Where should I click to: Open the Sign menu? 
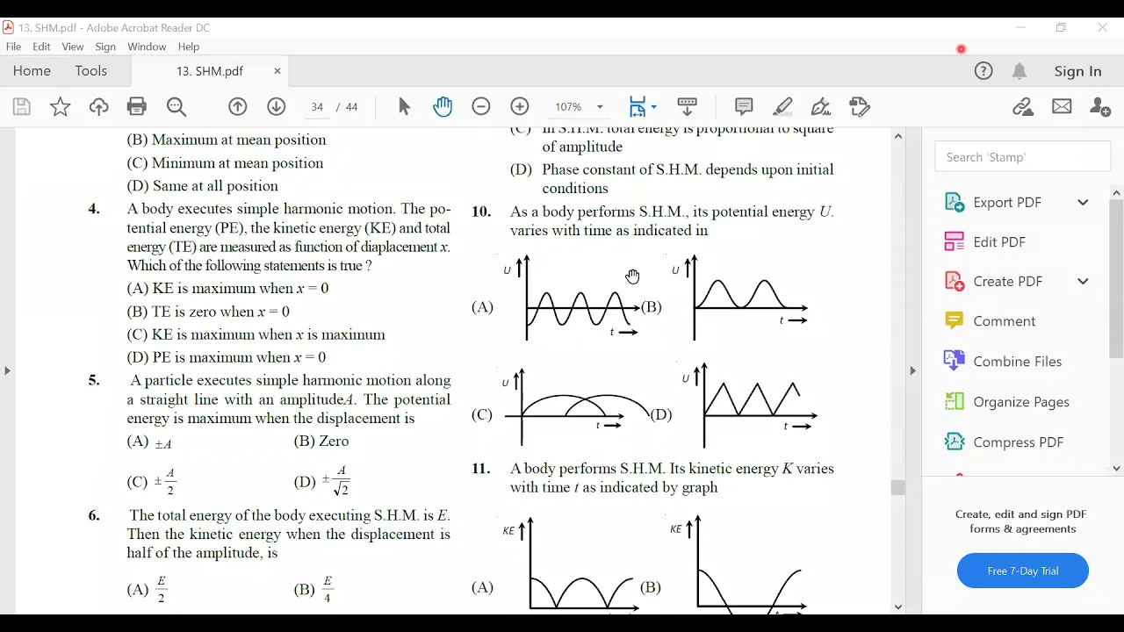105,47
